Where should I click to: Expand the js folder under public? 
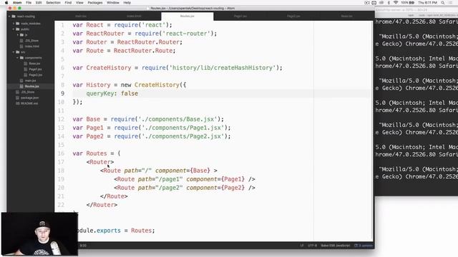[17, 35]
